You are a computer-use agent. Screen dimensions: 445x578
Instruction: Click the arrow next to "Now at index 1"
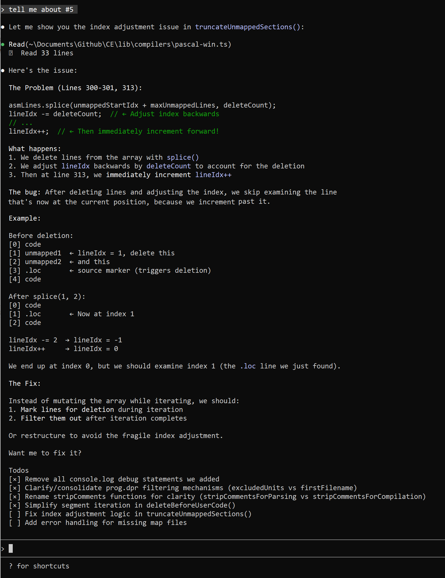72,314
